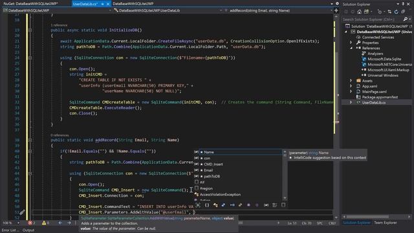Select AccessViolationException in IntelliSense list
Viewport: 414px width, 233px height.
238,194
